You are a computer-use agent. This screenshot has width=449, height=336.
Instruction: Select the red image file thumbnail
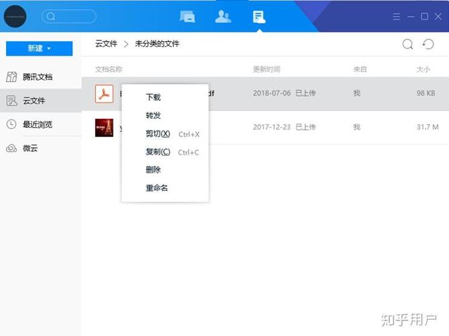tap(104, 128)
